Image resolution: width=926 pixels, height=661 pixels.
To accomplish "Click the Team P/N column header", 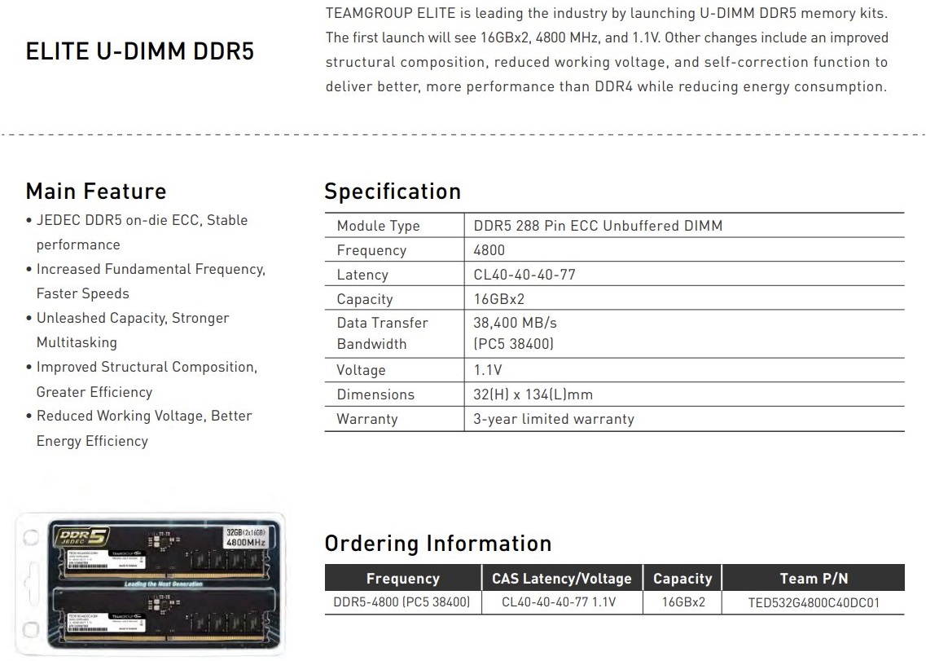I will tap(814, 578).
